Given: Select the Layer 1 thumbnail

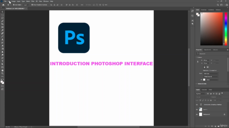Looking at the screenshot, I should 201,110.
